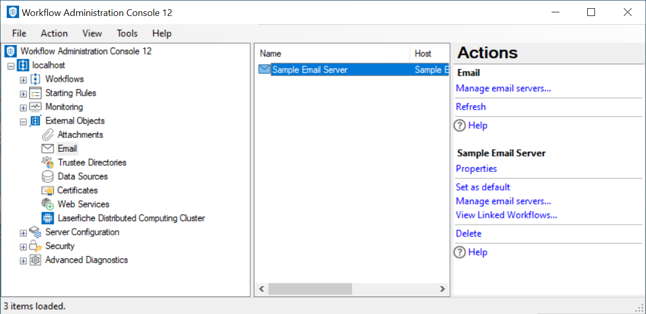Image resolution: width=646 pixels, height=314 pixels.
Task: Click Set as default link
Action: click(x=483, y=187)
